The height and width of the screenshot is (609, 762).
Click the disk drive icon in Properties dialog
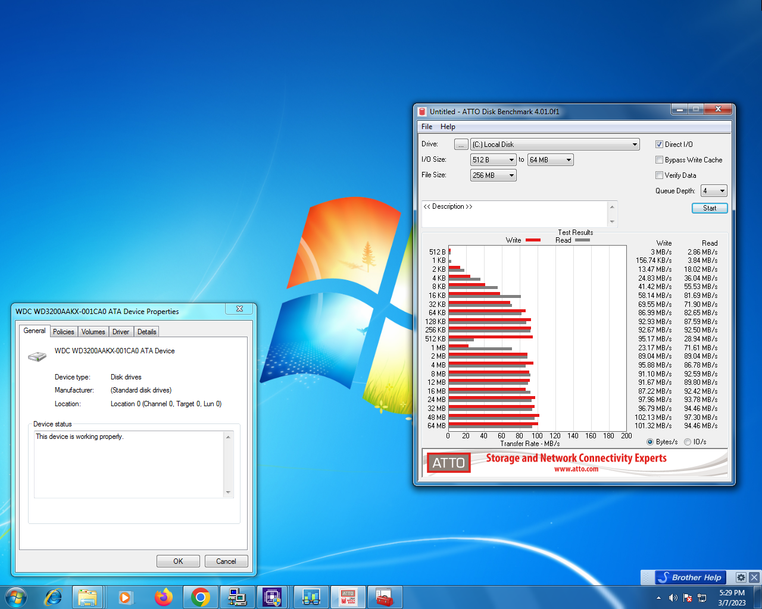(37, 356)
